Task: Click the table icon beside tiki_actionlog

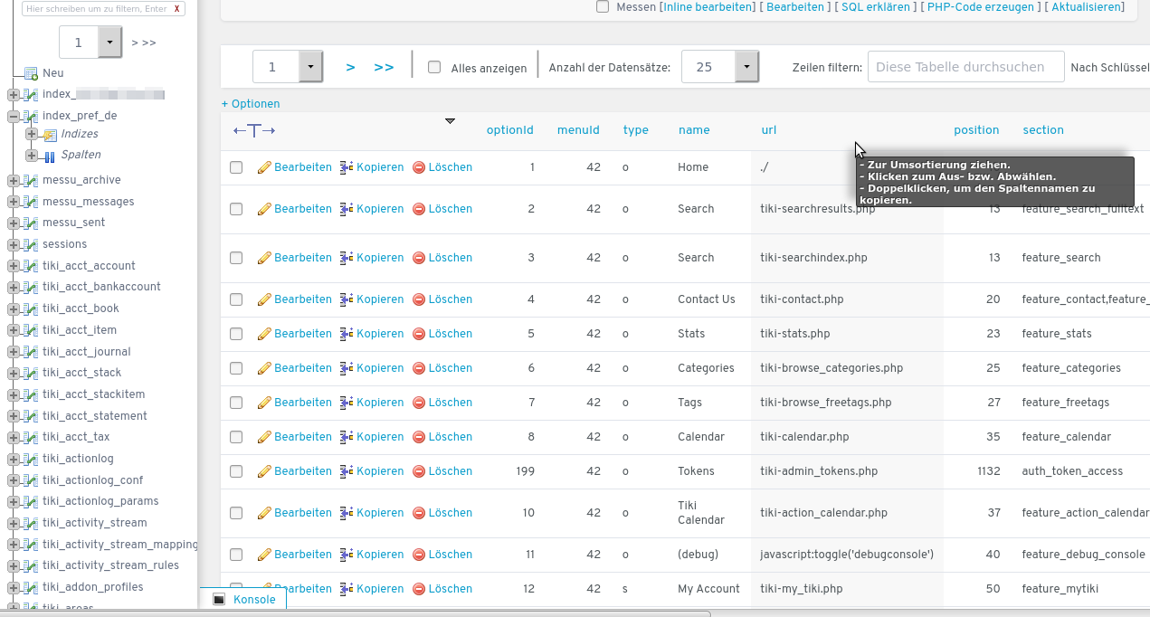Action: click(x=31, y=459)
